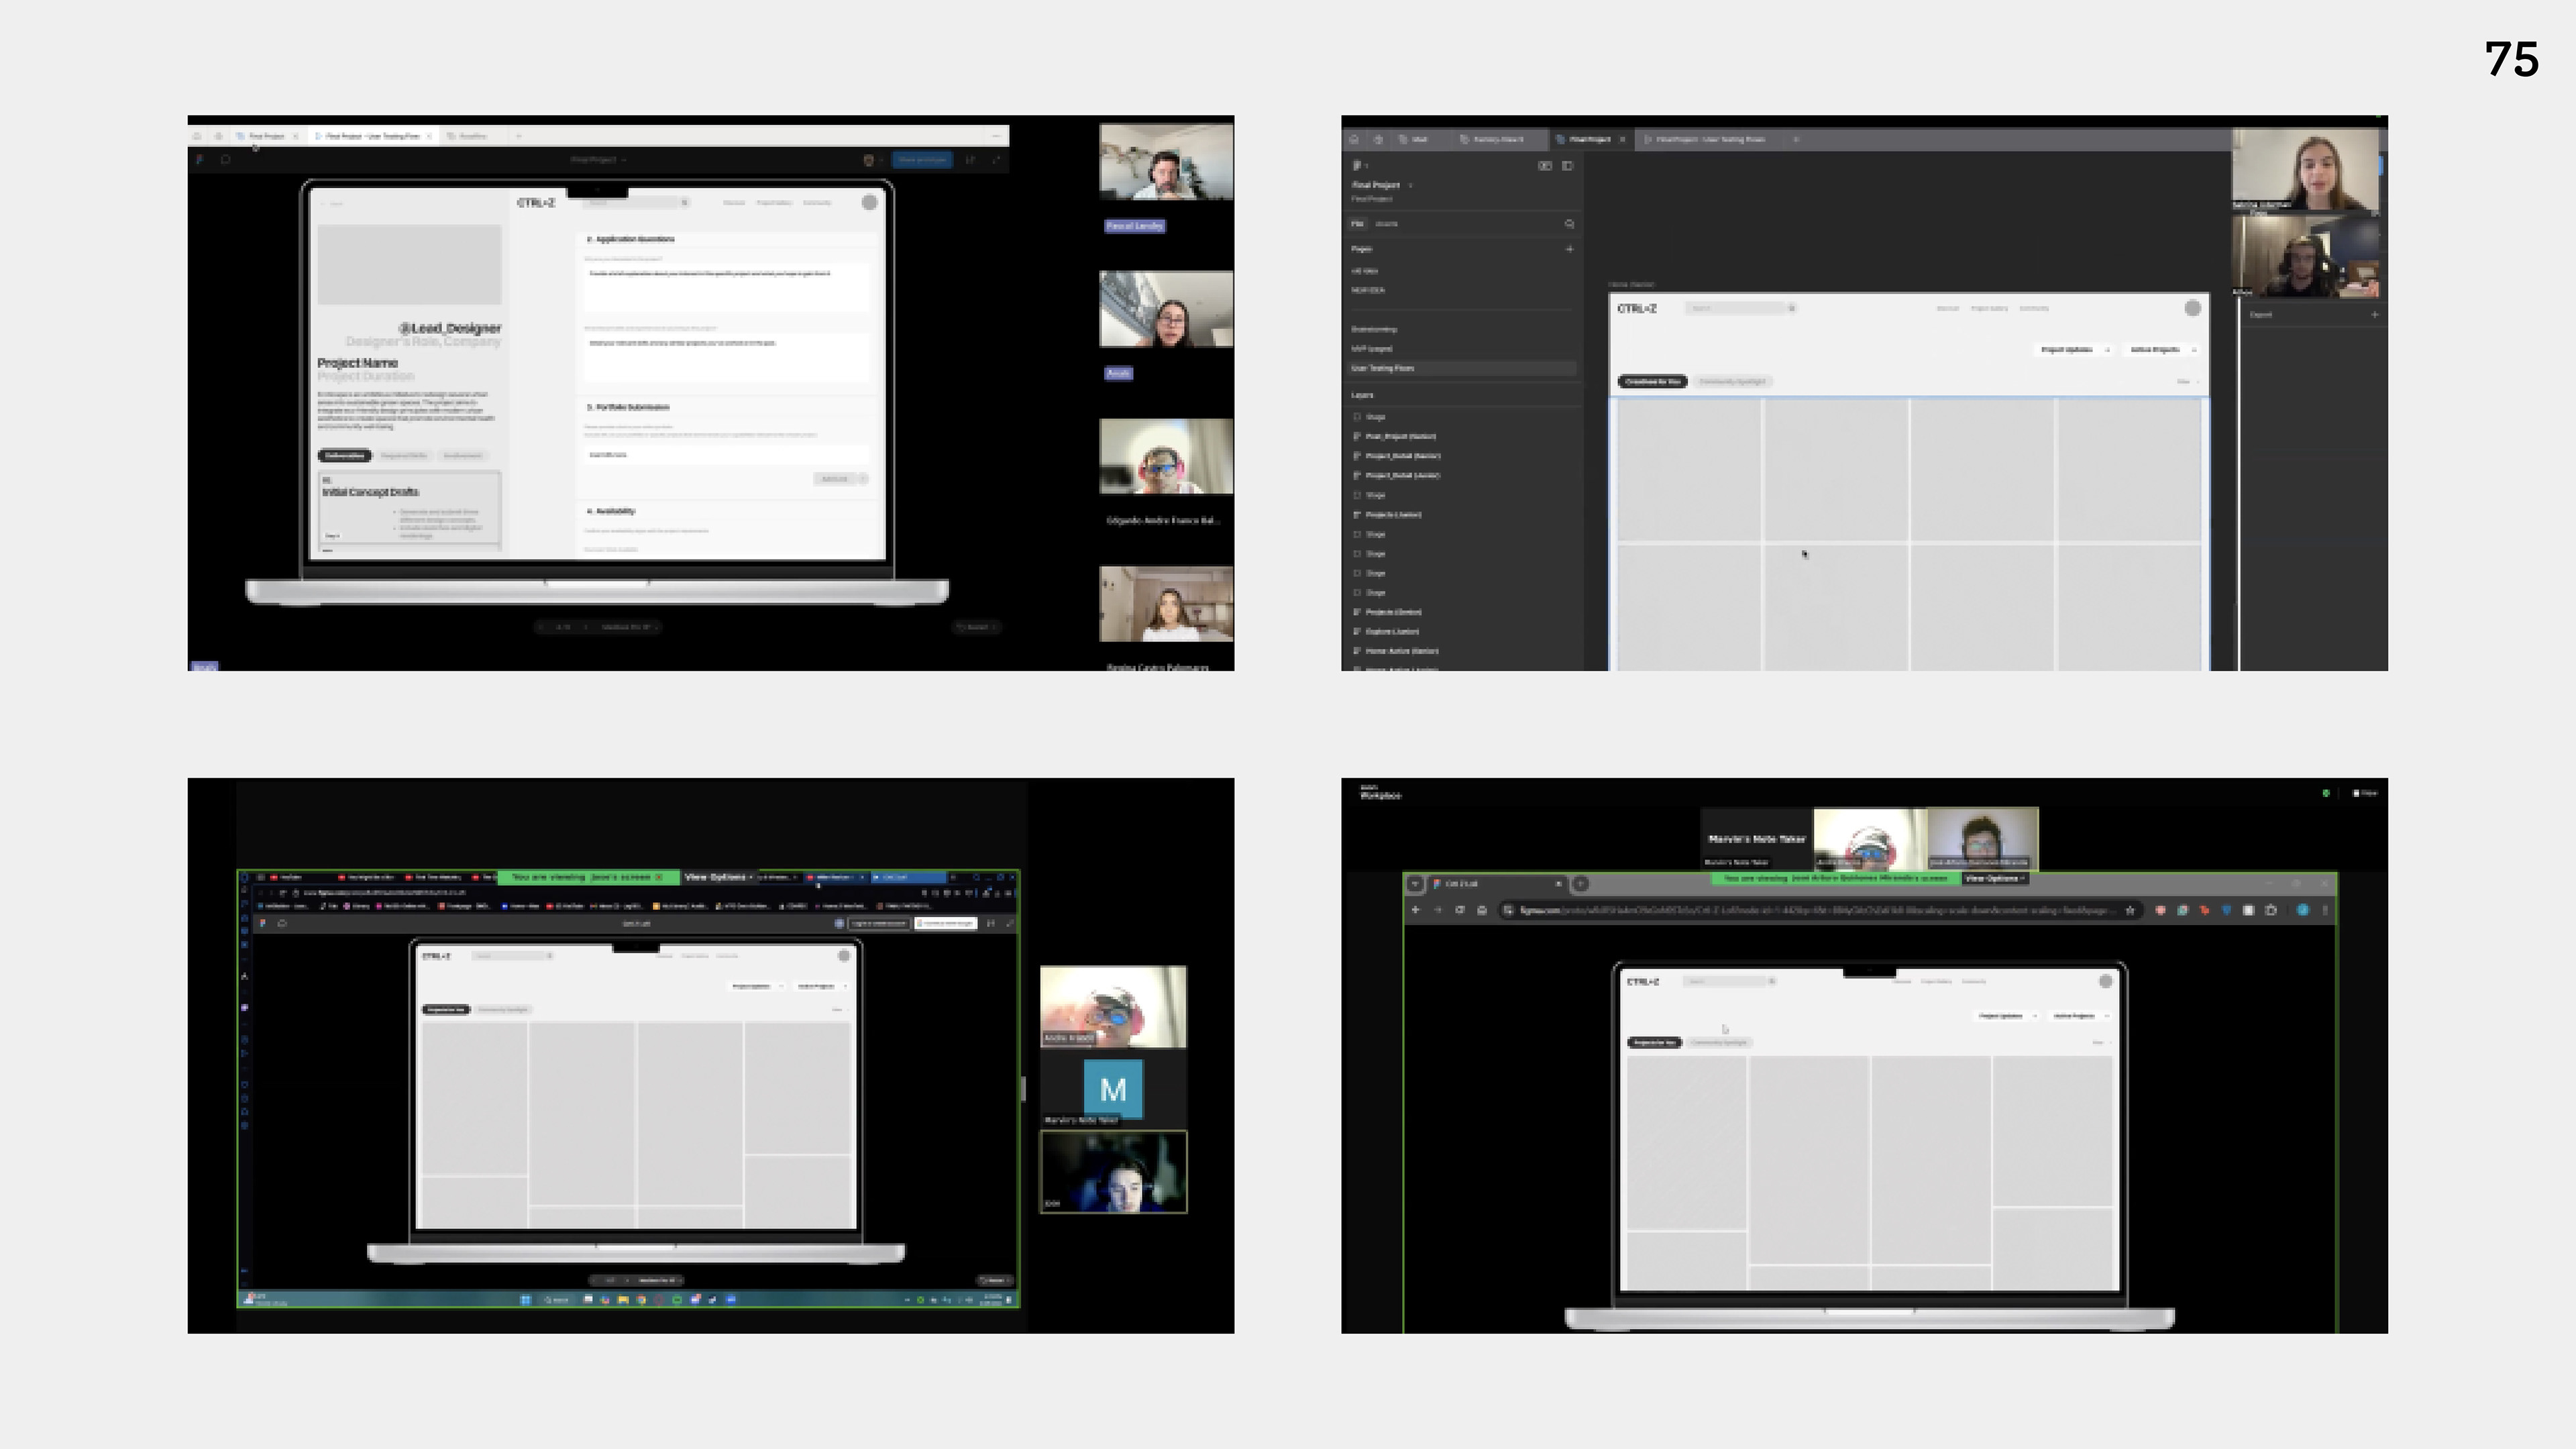This screenshot has width=2576, height=1449.
Task: Click the bookmark star in the Chrome address bar
Action: [2130, 910]
